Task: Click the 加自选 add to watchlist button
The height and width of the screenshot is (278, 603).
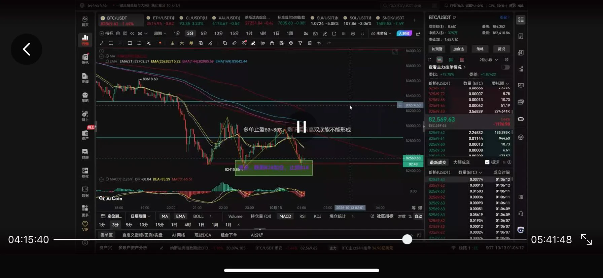Action: 458,49
